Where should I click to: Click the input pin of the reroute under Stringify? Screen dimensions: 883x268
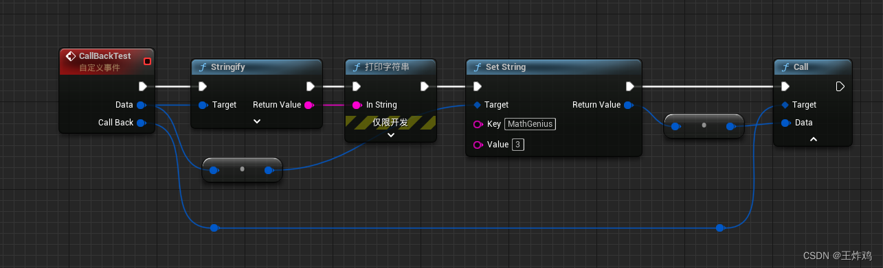tap(214, 170)
